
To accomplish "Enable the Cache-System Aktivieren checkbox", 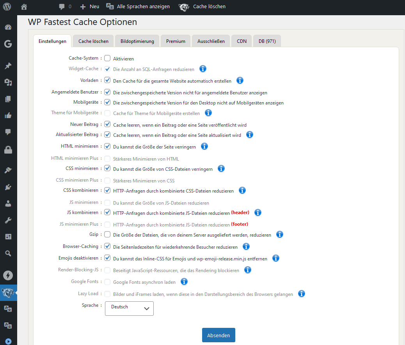I will point(107,58).
